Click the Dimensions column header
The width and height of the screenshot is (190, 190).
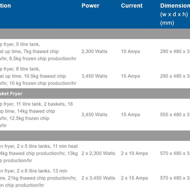click(175, 6)
